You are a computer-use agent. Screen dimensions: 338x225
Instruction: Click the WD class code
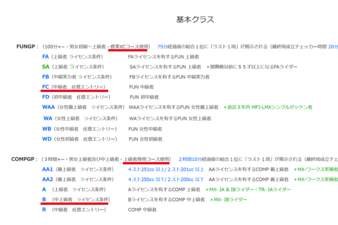(47, 139)
